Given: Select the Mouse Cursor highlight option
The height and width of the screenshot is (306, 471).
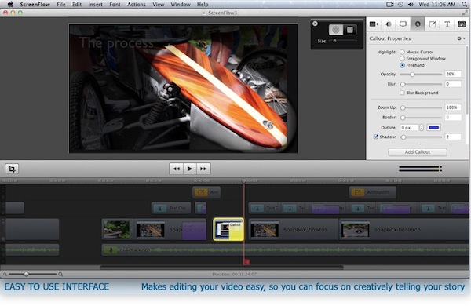Looking at the screenshot, I should pyautogui.click(x=402, y=52).
